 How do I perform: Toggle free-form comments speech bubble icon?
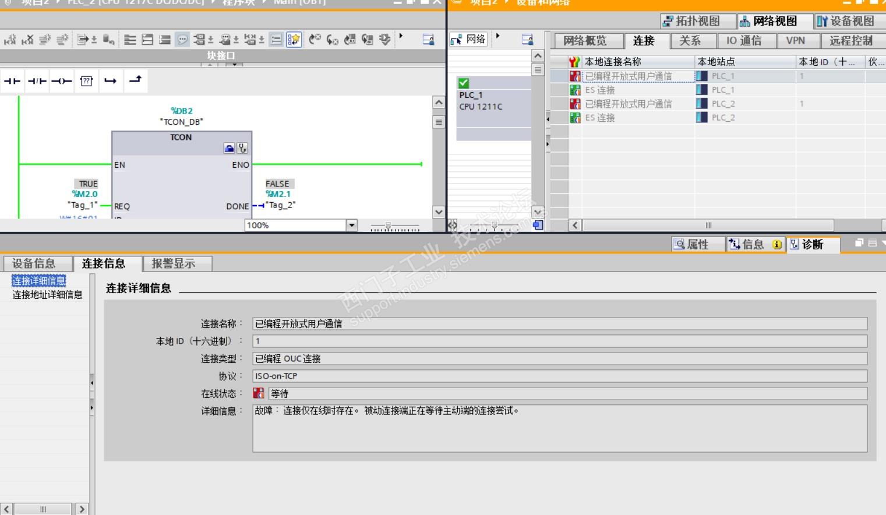182,40
